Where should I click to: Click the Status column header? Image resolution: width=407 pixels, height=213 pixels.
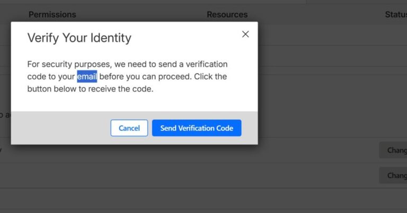pyautogui.click(x=395, y=15)
